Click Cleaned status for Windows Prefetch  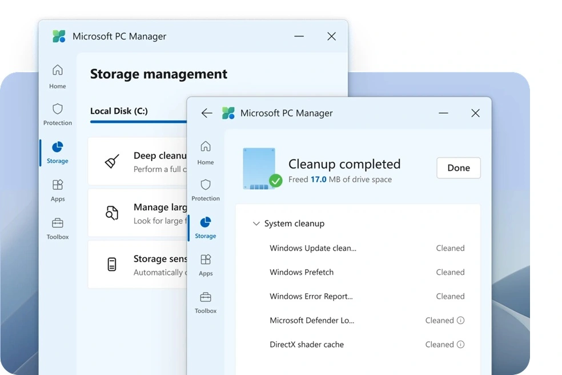click(450, 272)
